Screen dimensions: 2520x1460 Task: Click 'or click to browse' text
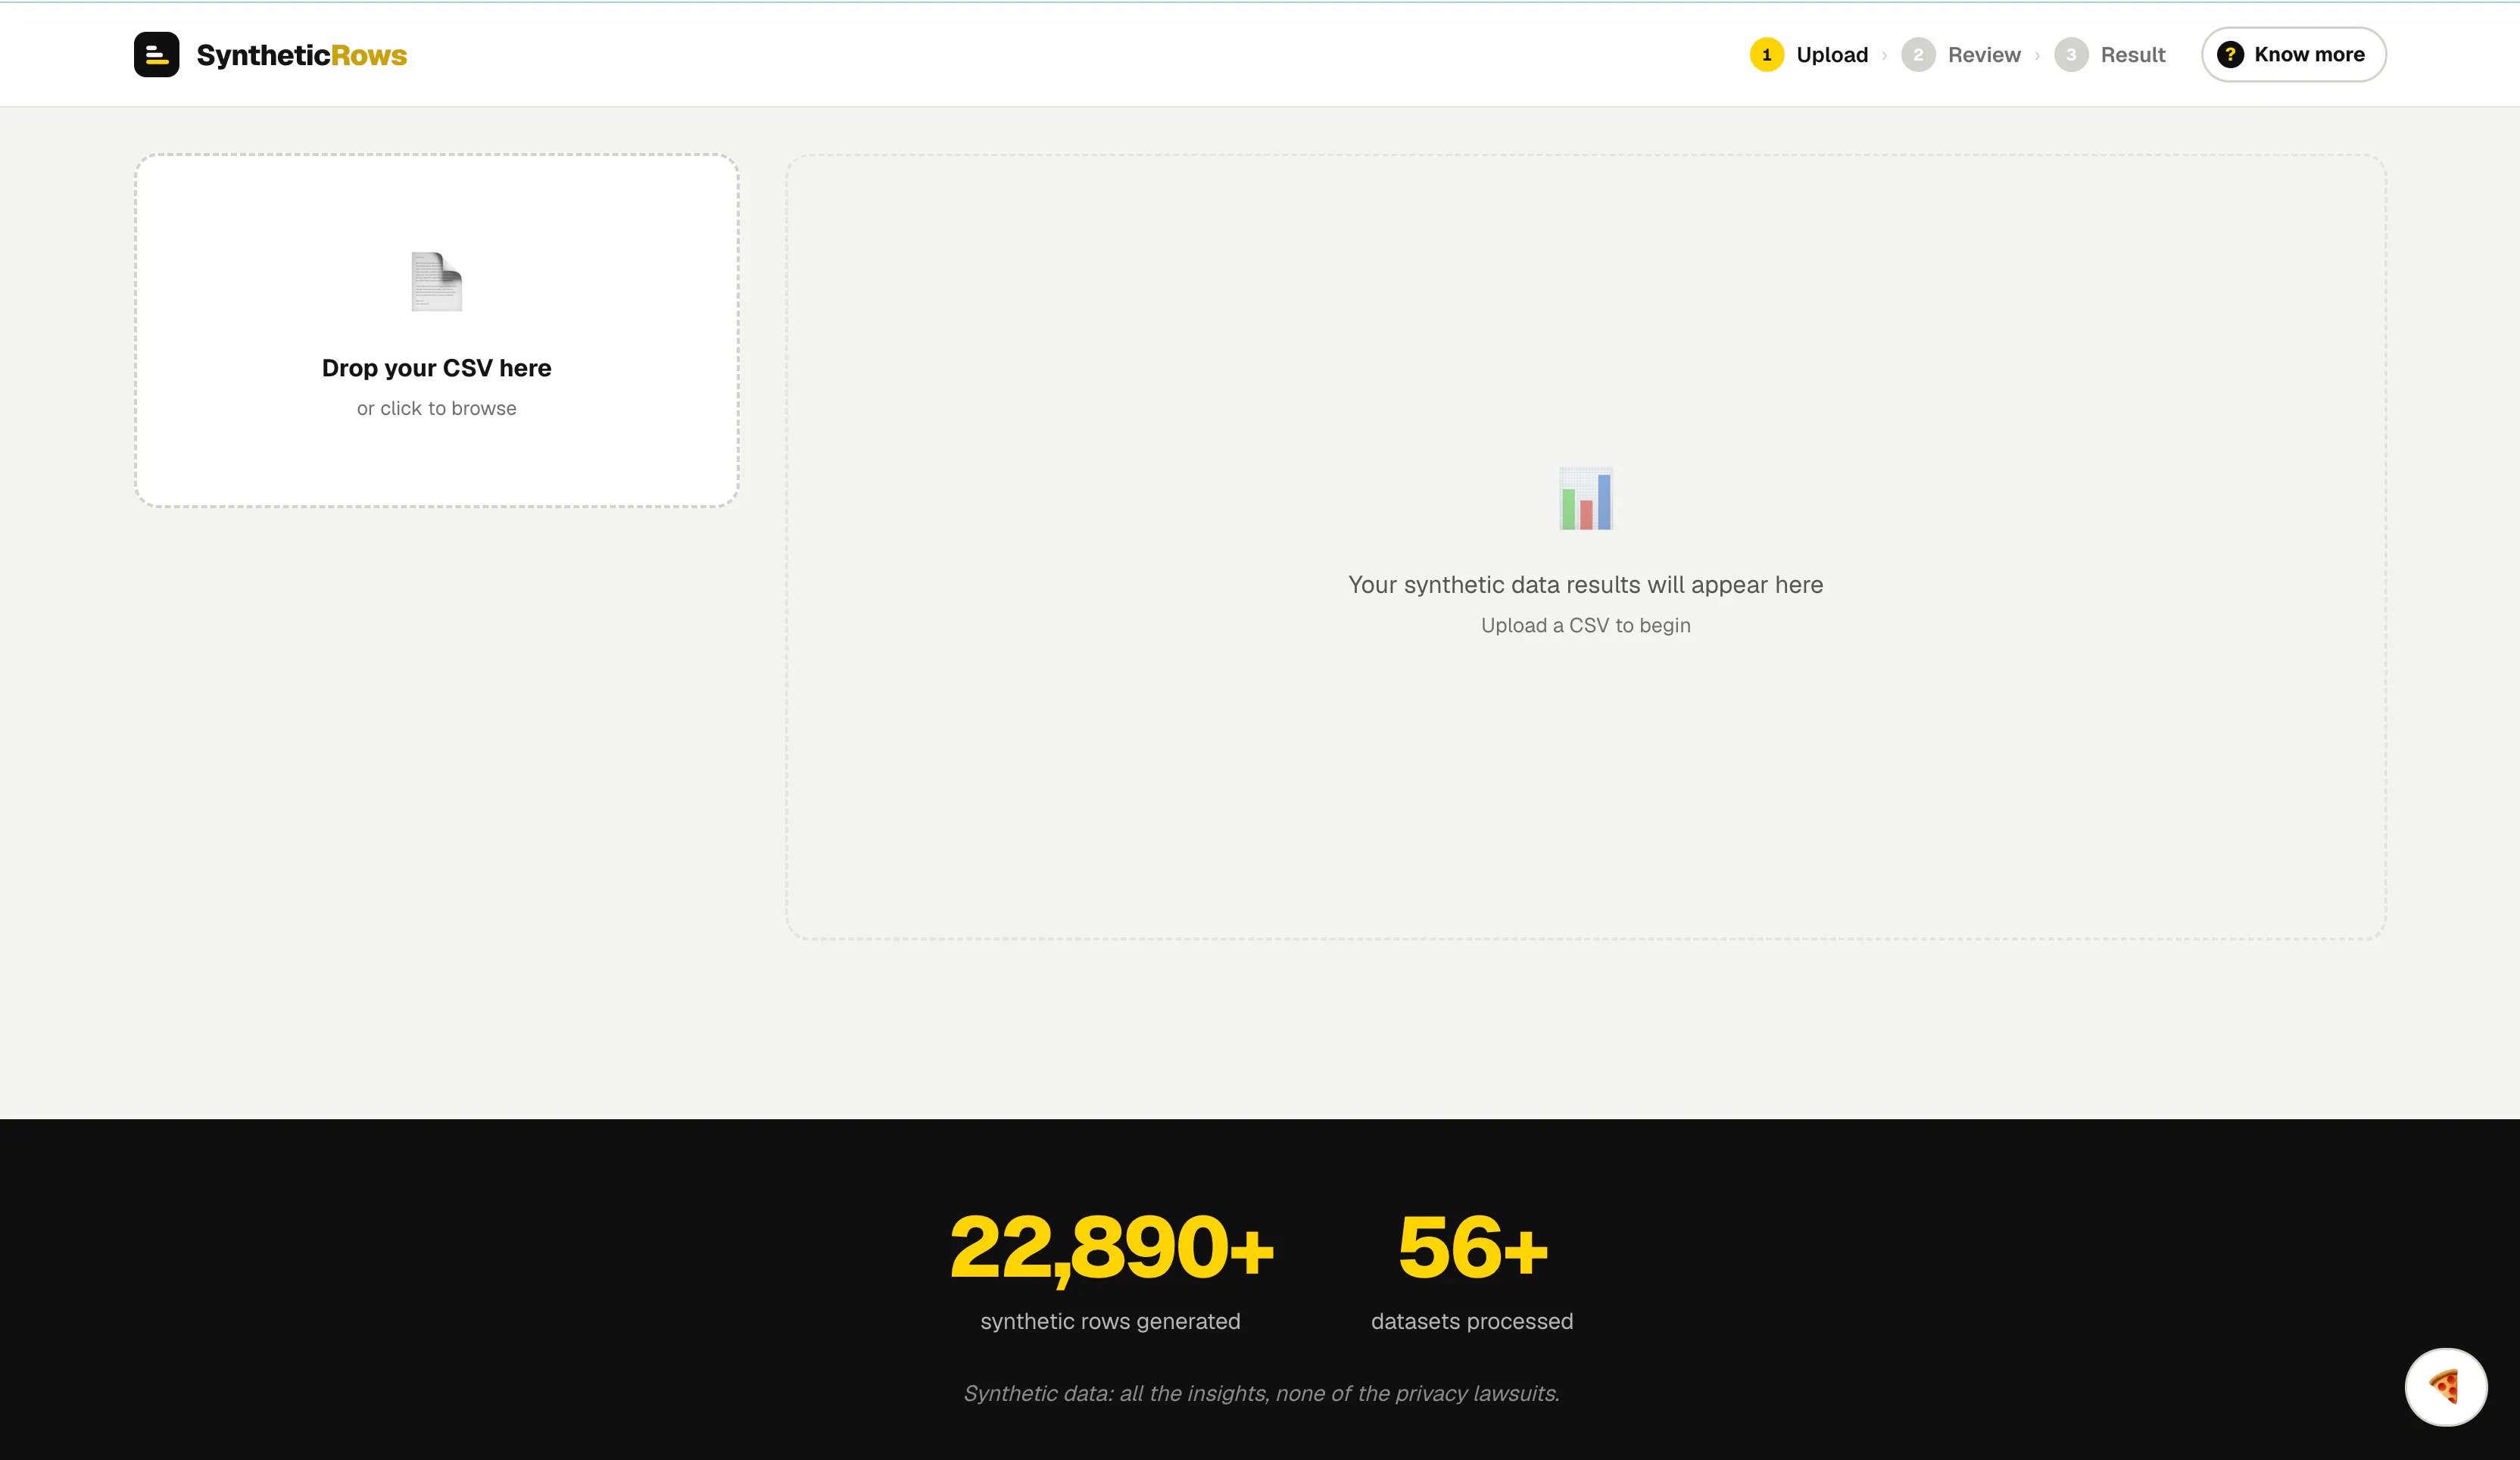point(437,408)
